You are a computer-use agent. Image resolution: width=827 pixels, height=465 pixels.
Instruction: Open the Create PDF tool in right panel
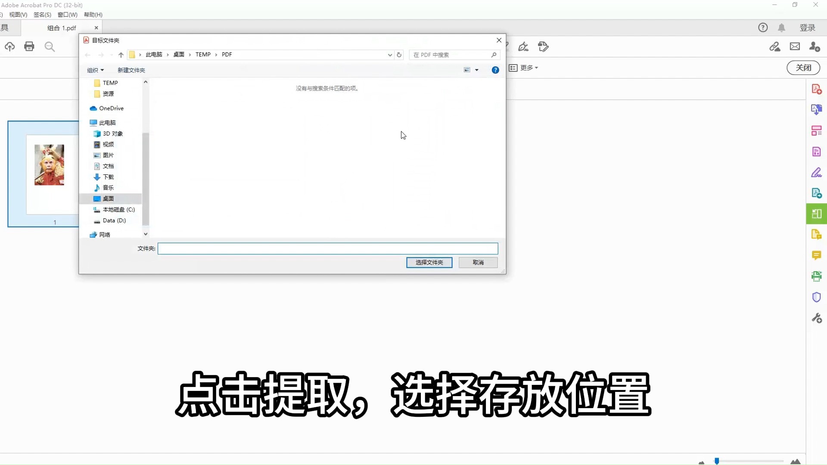[817, 88]
